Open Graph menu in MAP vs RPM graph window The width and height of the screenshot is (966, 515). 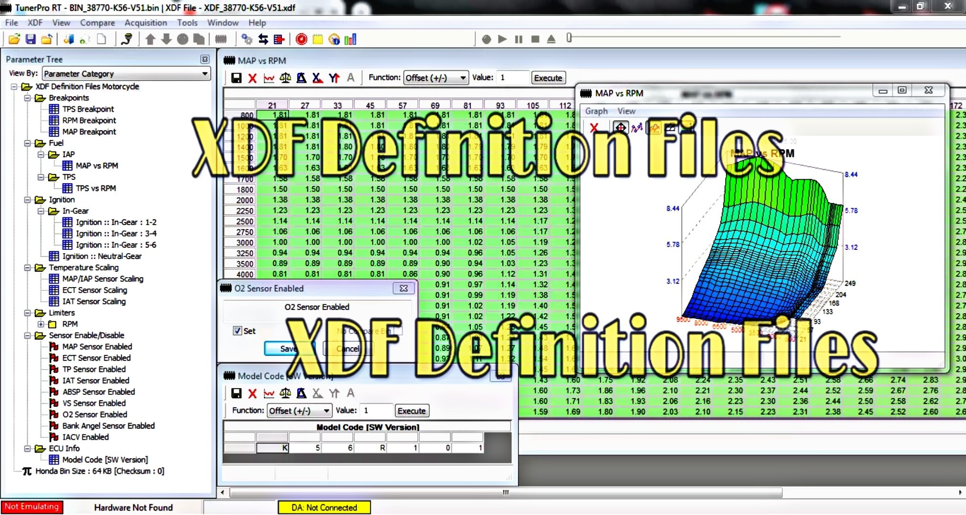point(596,111)
